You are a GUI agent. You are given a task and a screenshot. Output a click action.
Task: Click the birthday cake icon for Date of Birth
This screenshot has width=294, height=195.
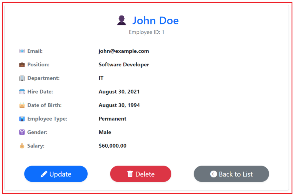click(x=22, y=105)
